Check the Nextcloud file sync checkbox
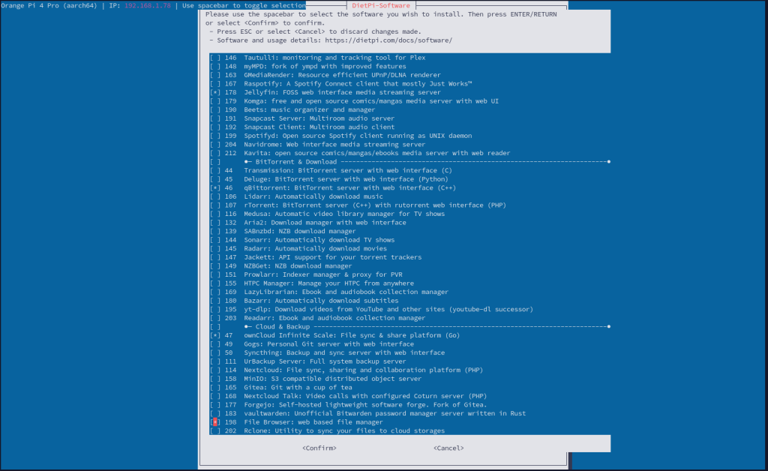Image resolution: width=768 pixels, height=471 pixels. coord(215,370)
